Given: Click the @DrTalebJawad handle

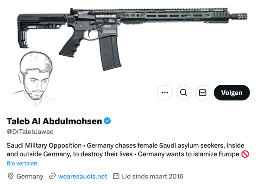Looking at the screenshot, I should coord(30,132).
